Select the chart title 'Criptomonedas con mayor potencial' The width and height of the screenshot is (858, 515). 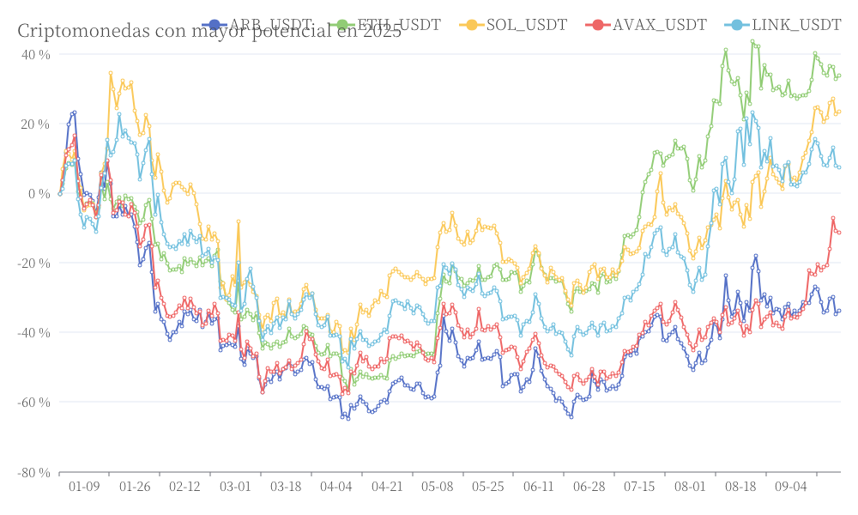click(x=209, y=31)
